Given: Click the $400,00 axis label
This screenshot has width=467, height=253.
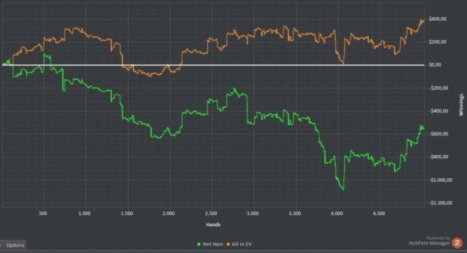Looking at the screenshot, I should [438, 19].
